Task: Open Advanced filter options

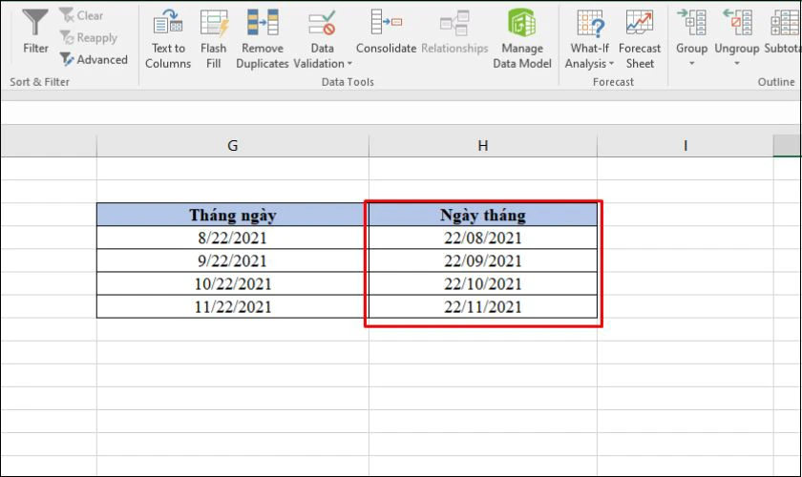Action: (x=94, y=59)
